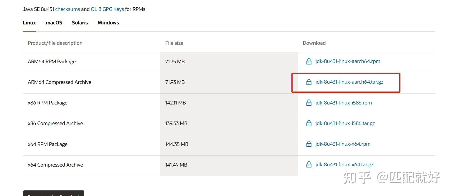Click lock icon beside jdk-8u431-linux-aarch64.tar.gz
The image size is (452, 196).
(309, 82)
